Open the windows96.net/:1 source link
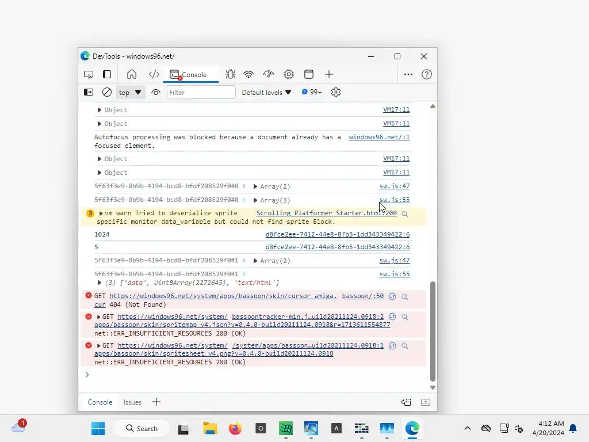The width and height of the screenshot is (589, 442). pos(379,137)
